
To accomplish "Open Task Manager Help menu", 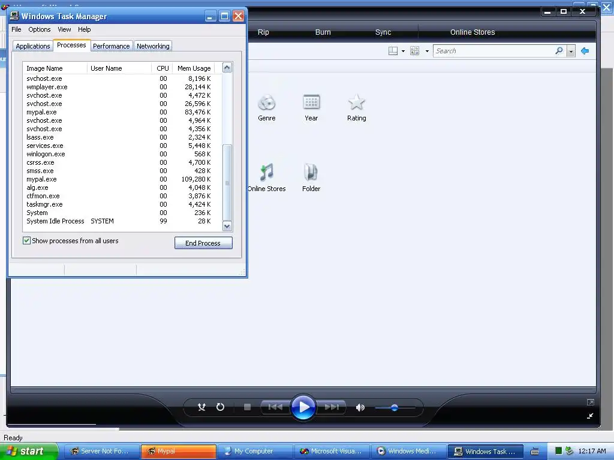I will coord(84,29).
